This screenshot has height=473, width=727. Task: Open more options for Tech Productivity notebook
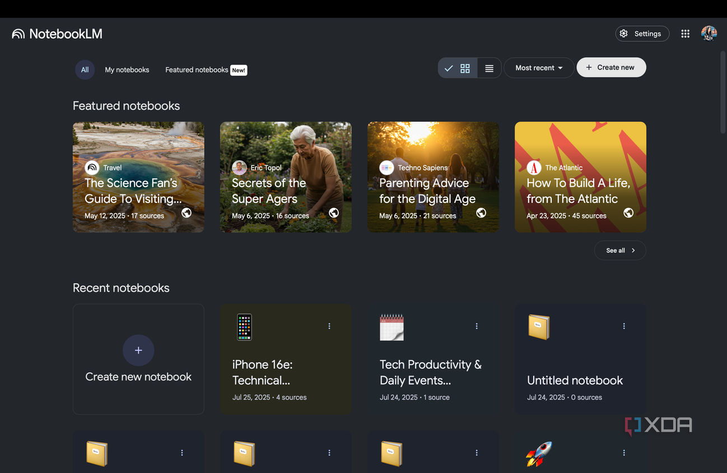tap(477, 326)
